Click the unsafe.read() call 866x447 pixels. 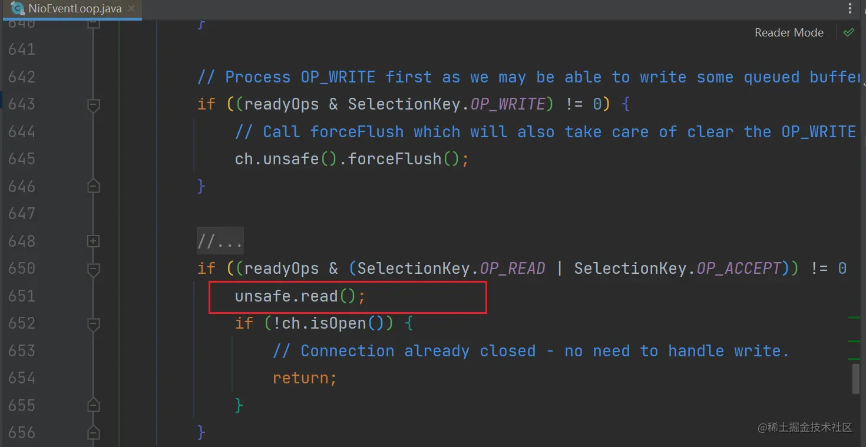(300, 296)
